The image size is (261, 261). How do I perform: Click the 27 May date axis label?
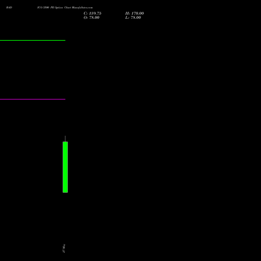[x=64, y=248]
